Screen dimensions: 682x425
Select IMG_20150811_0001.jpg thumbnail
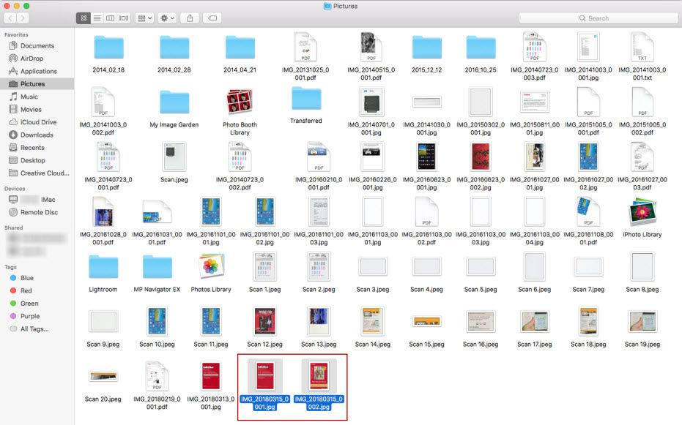pyautogui.click(x=535, y=102)
